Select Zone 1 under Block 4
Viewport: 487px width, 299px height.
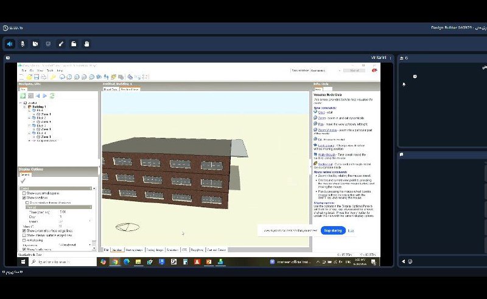coord(46,137)
